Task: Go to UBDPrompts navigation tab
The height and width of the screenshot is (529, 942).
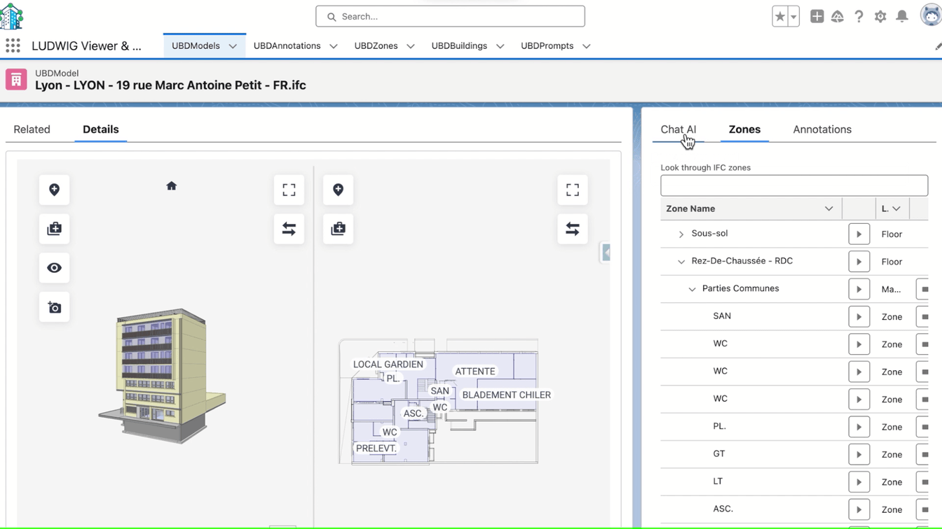Action: click(x=547, y=46)
